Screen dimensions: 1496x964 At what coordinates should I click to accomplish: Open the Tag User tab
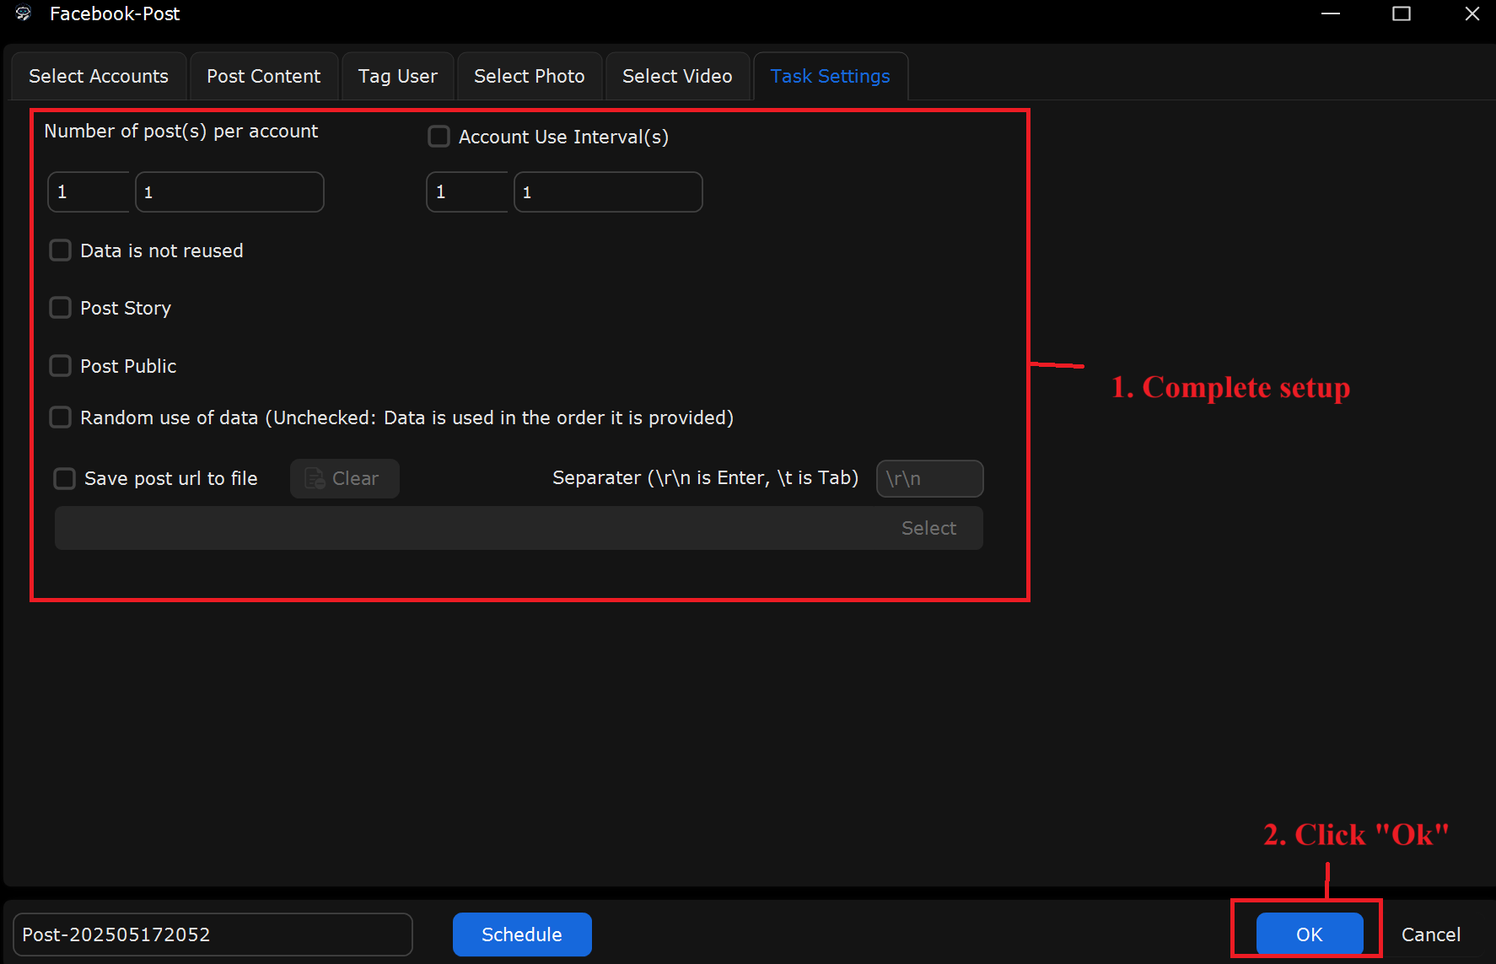point(397,76)
